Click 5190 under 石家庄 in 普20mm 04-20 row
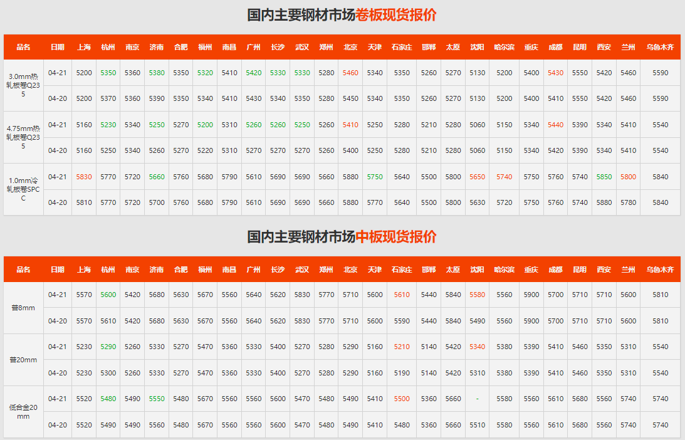Screen dimensions: 685x440 tap(402, 373)
